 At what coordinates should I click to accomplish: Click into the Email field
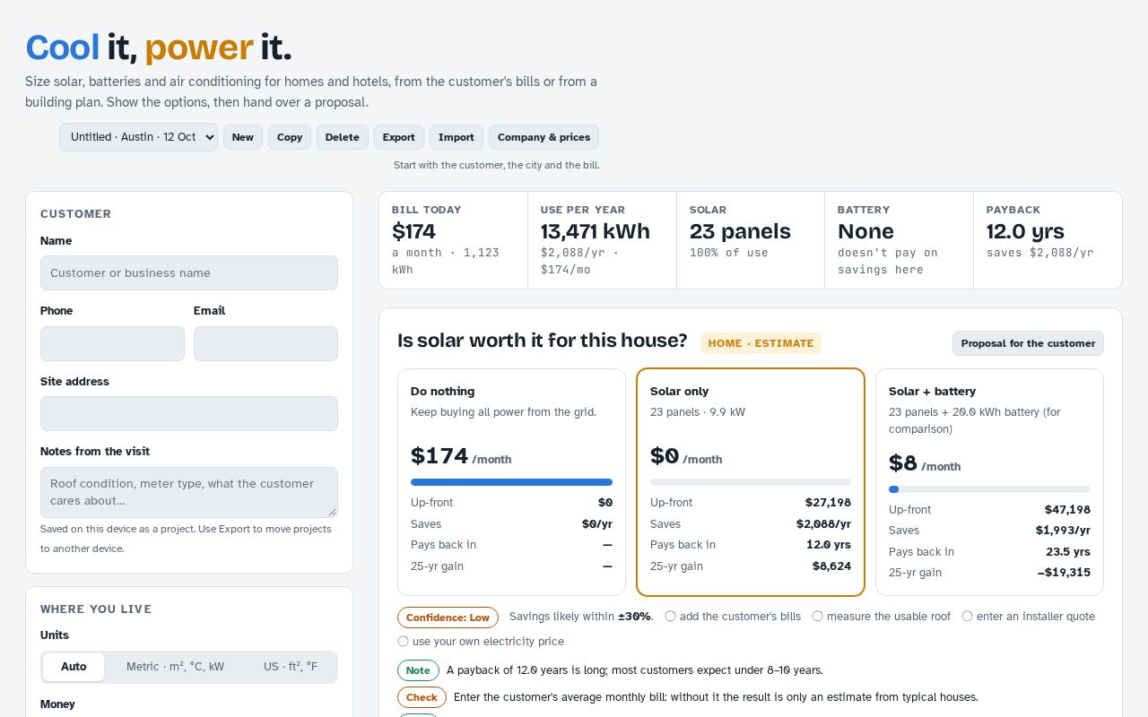click(x=265, y=343)
